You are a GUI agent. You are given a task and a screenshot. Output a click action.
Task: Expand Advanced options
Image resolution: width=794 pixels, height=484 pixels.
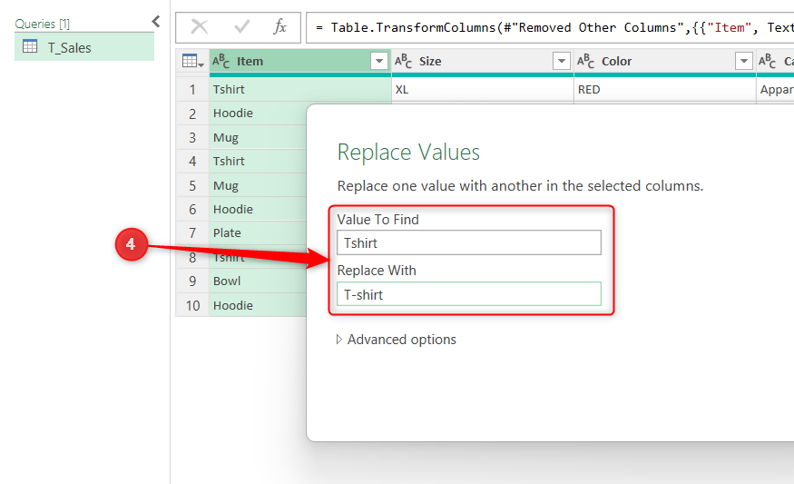tap(397, 340)
